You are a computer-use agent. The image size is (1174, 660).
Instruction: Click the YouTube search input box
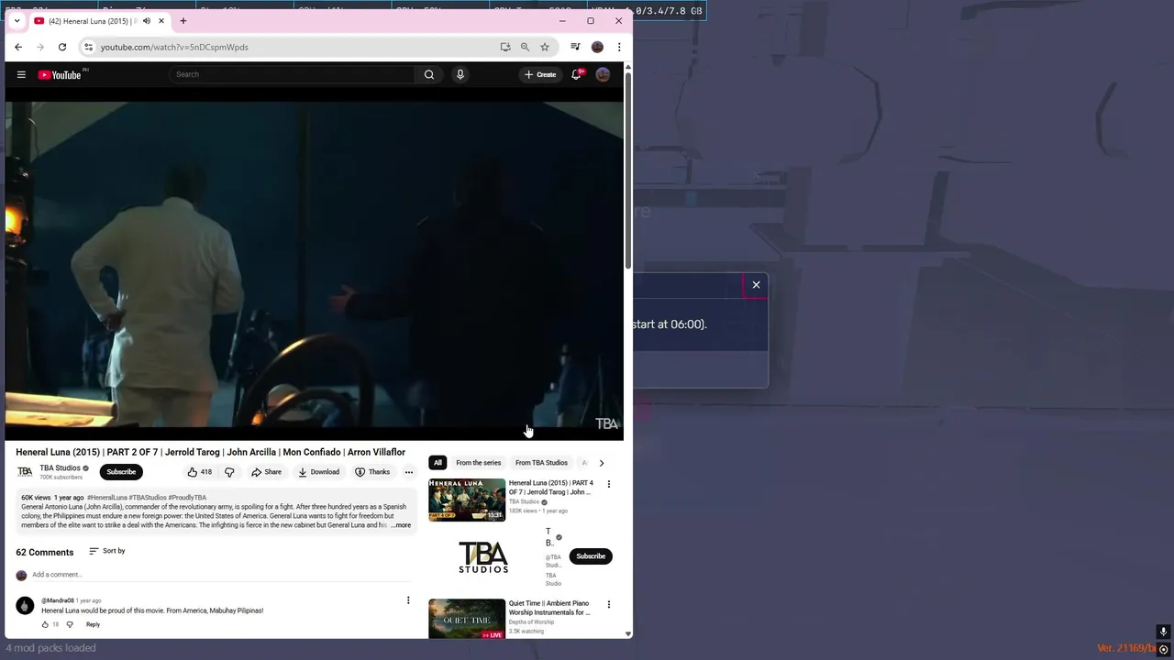(293, 74)
